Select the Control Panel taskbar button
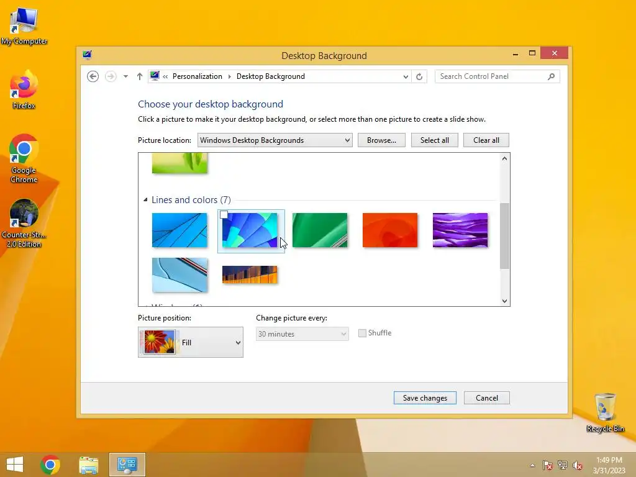This screenshot has width=636, height=477. [127, 465]
